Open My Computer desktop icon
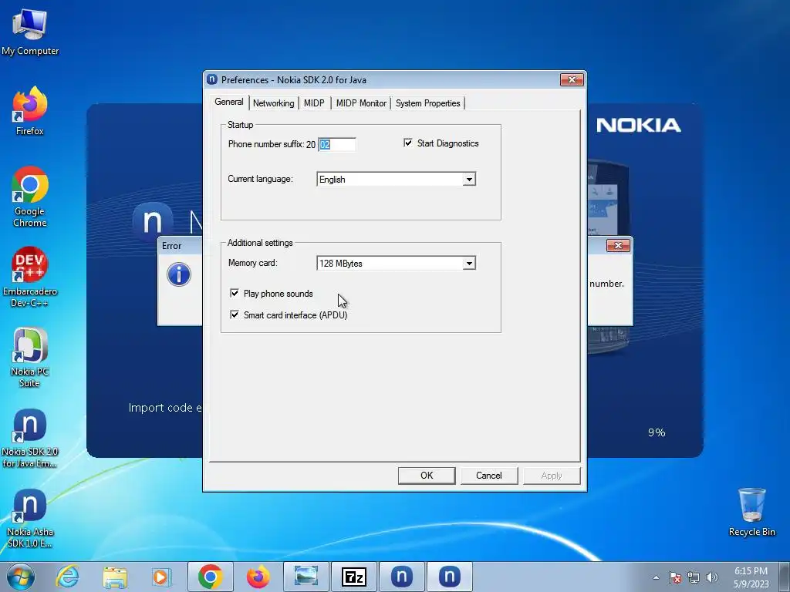This screenshot has width=790, height=592. pyautogui.click(x=30, y=32)
